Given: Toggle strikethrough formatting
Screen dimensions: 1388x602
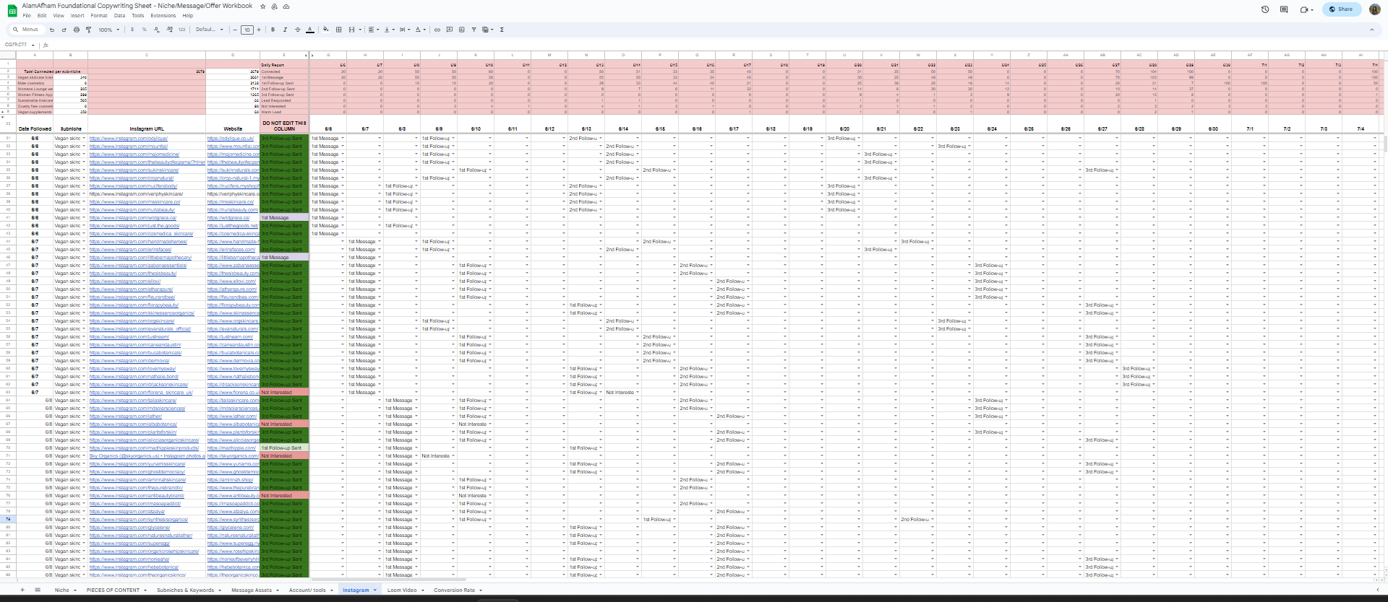Looking at the screenshot, I should [x=297, y=30].
